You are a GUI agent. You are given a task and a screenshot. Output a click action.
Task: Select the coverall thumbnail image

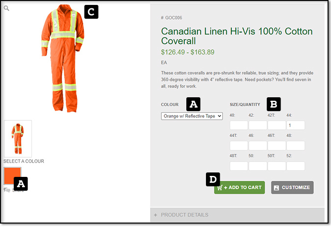pos(18,139)
